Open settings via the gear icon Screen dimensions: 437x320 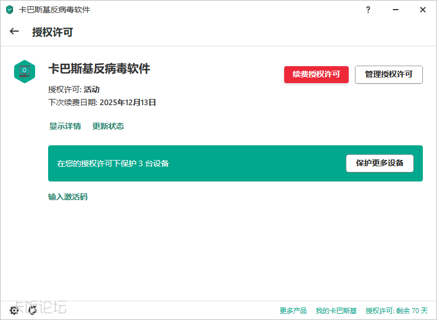click(14, 310)
